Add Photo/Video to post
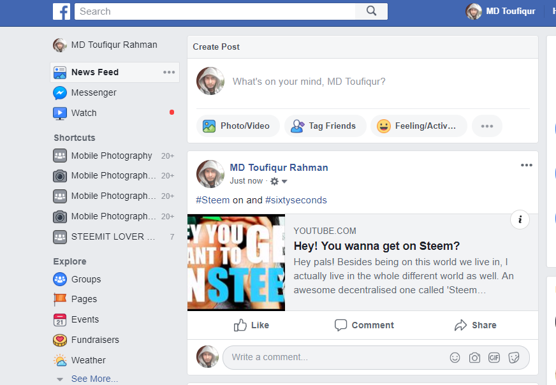This screenshot has width=556, height=385. [x=238, y=126]
